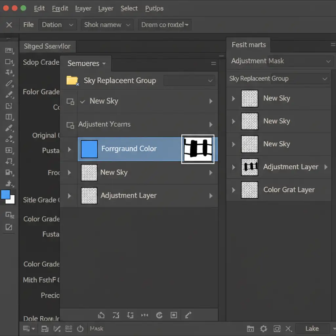Click the blue foreground color swatch in toolbar
This screenshot has width=336, height=336.
[6, 195]
